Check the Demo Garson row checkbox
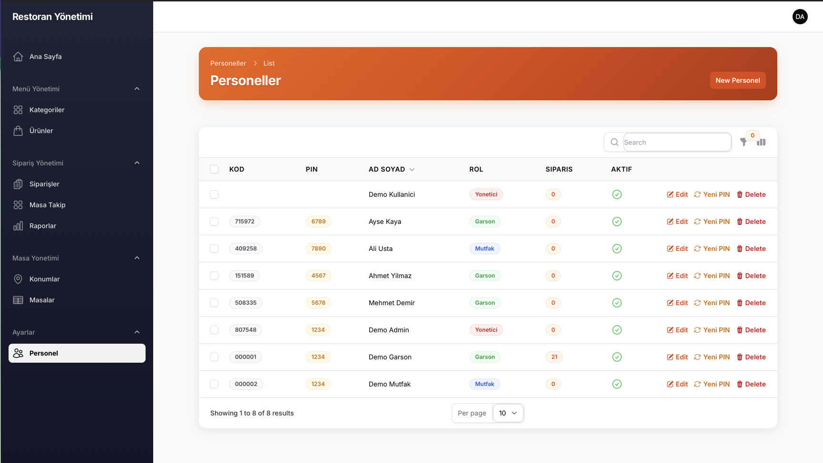Viewport: 823px width, 463px height. click(214, 357)
